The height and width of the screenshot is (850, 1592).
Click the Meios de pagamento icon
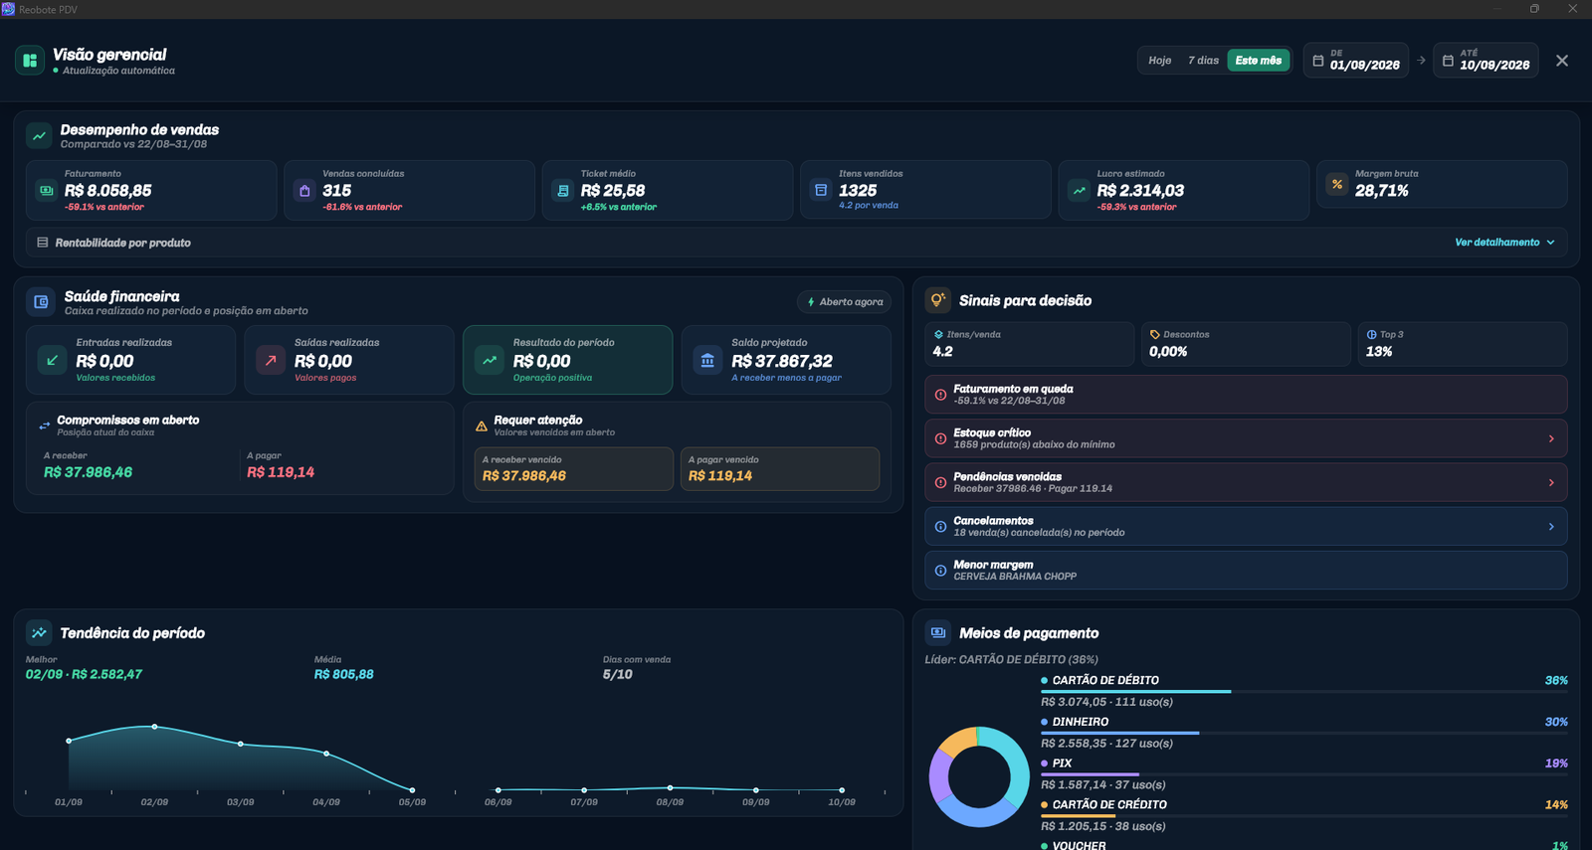pos(937,632)
